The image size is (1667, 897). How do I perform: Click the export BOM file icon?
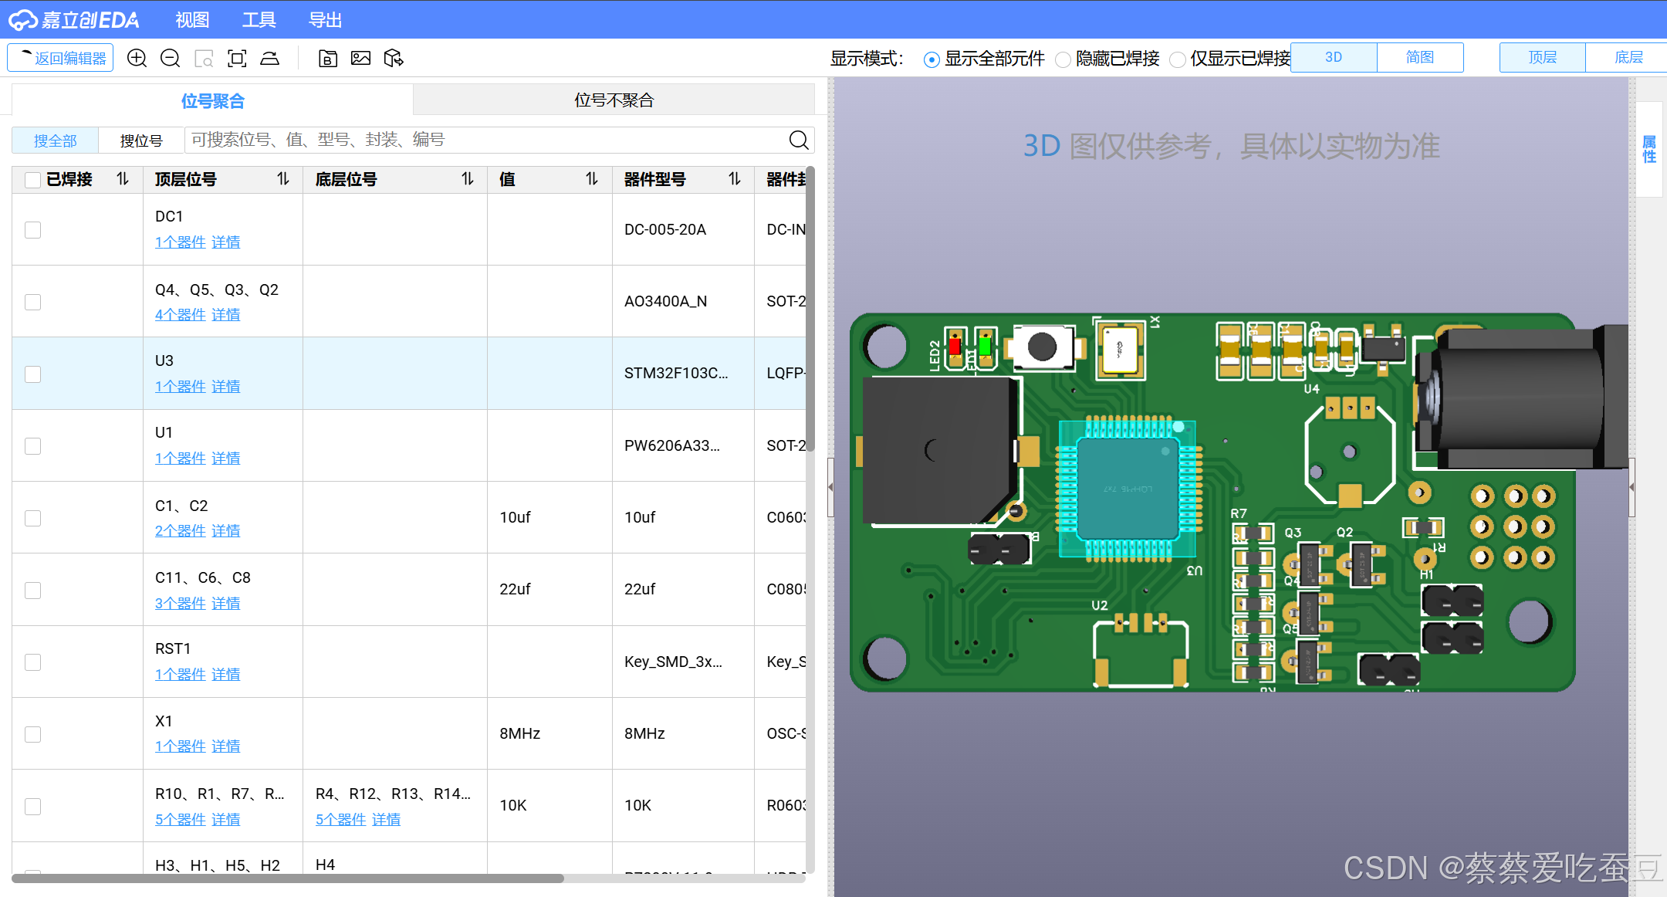coord(327,59)
